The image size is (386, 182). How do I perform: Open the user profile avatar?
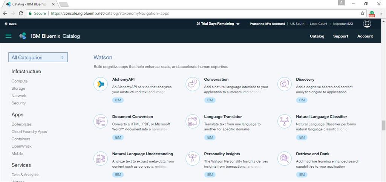point(367,24)
